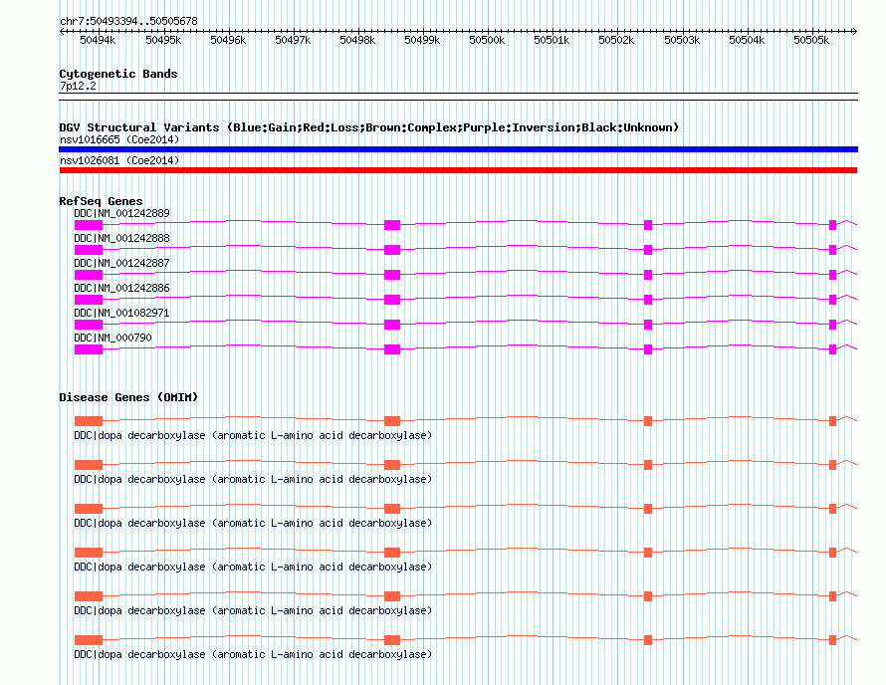Click the DDC|NM_000790 transcript label

[x=113, y=338]
